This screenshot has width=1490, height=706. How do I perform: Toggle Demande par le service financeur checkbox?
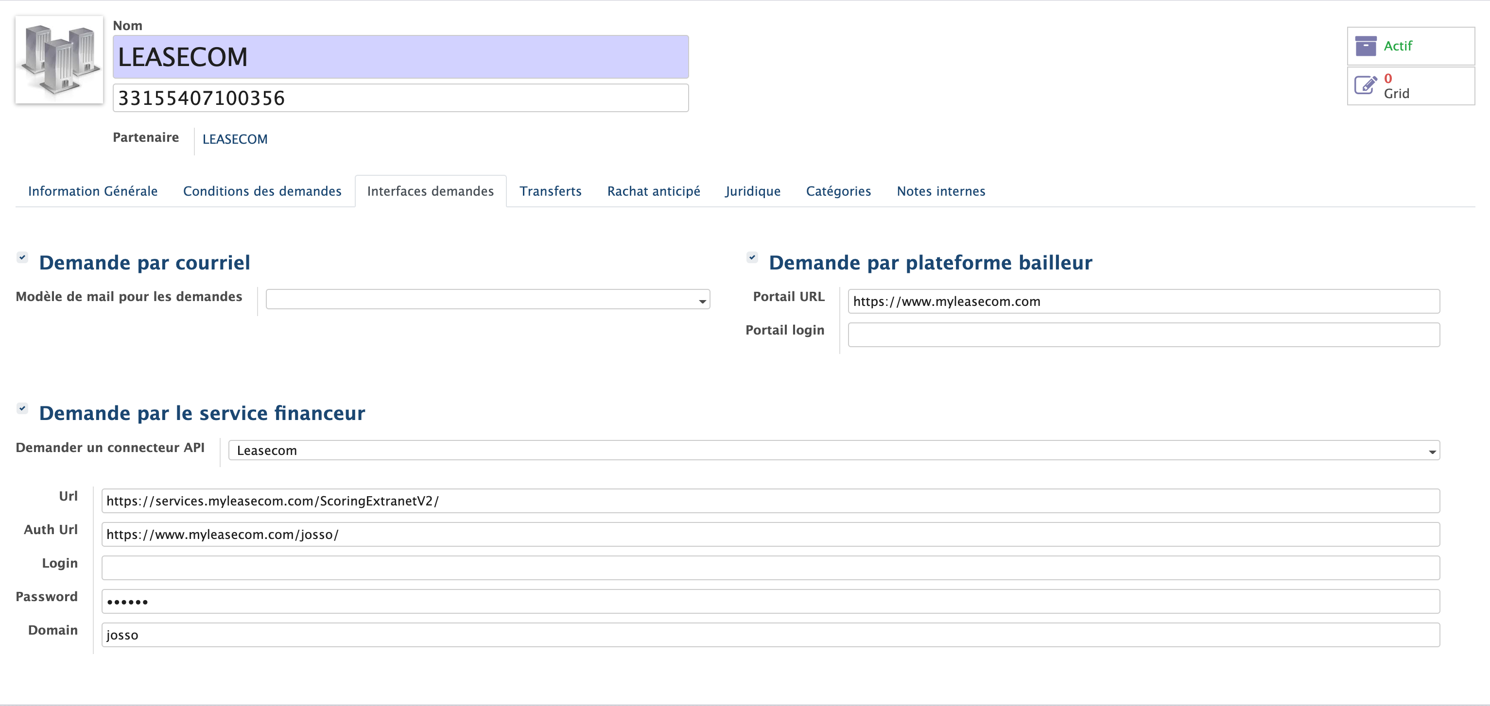click(22, 408)
